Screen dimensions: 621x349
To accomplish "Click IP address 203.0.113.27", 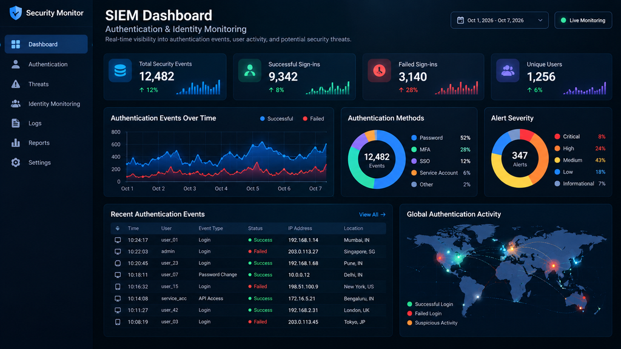I will click(303, 251).
